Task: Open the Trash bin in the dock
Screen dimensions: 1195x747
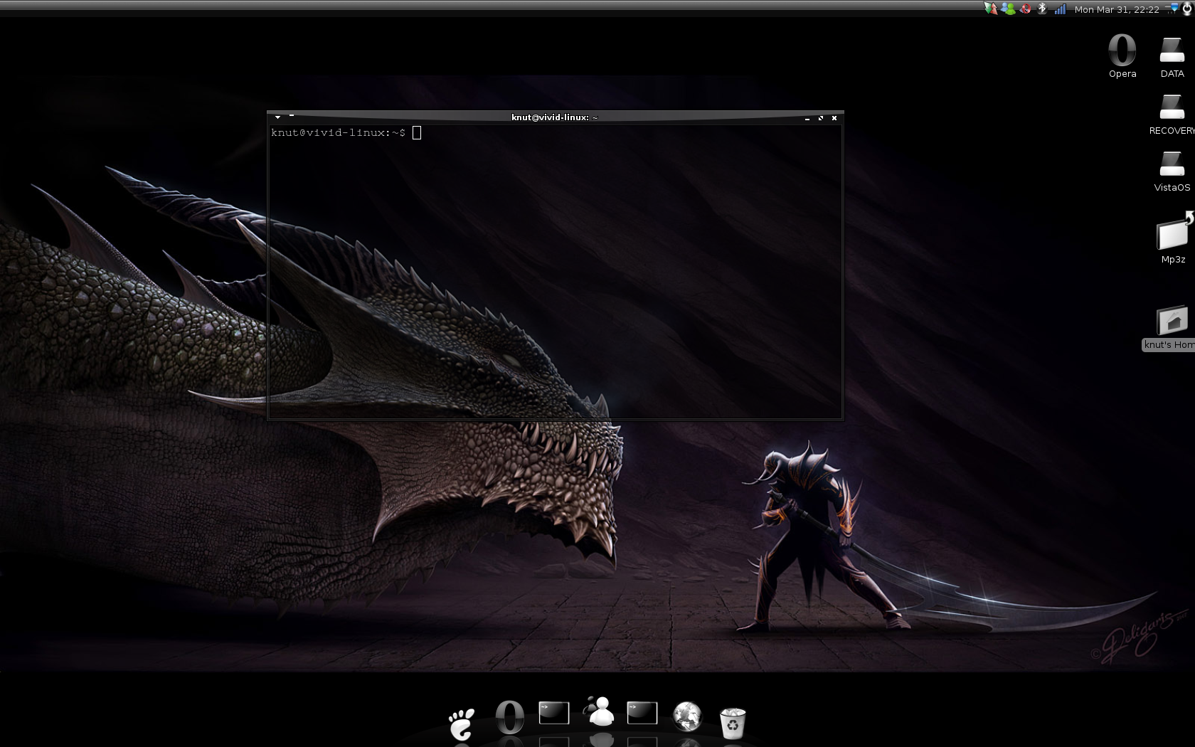Action: tap(733, 724)
